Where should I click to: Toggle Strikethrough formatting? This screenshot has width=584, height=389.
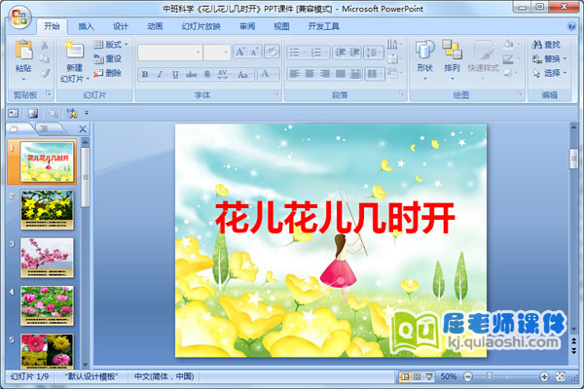pyautogui.click(x=191, y=75)
